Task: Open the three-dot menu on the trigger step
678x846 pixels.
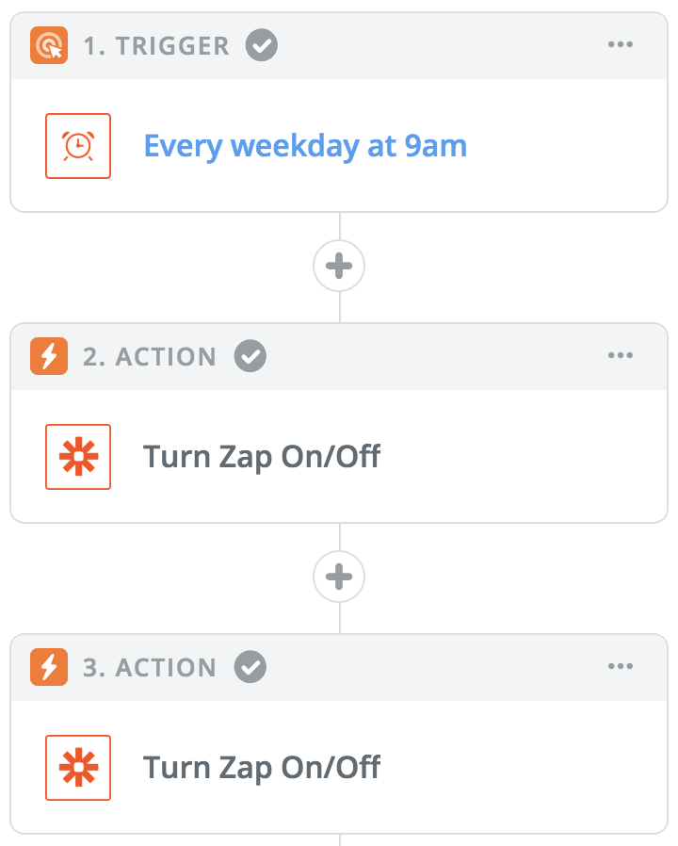Action: coord(621,44)
